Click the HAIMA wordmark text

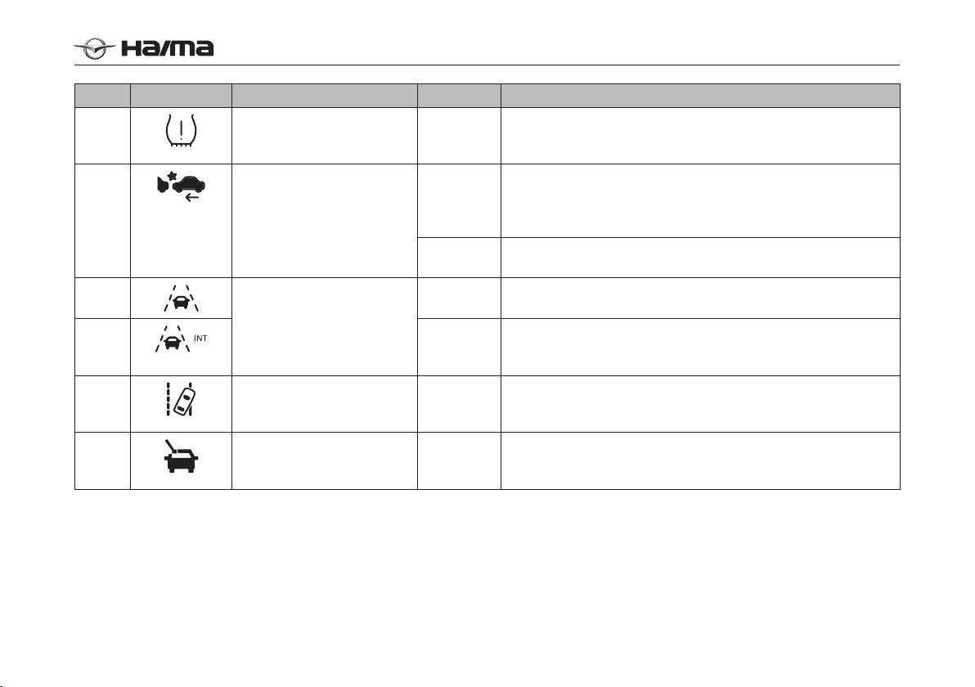tap(167, 48)
